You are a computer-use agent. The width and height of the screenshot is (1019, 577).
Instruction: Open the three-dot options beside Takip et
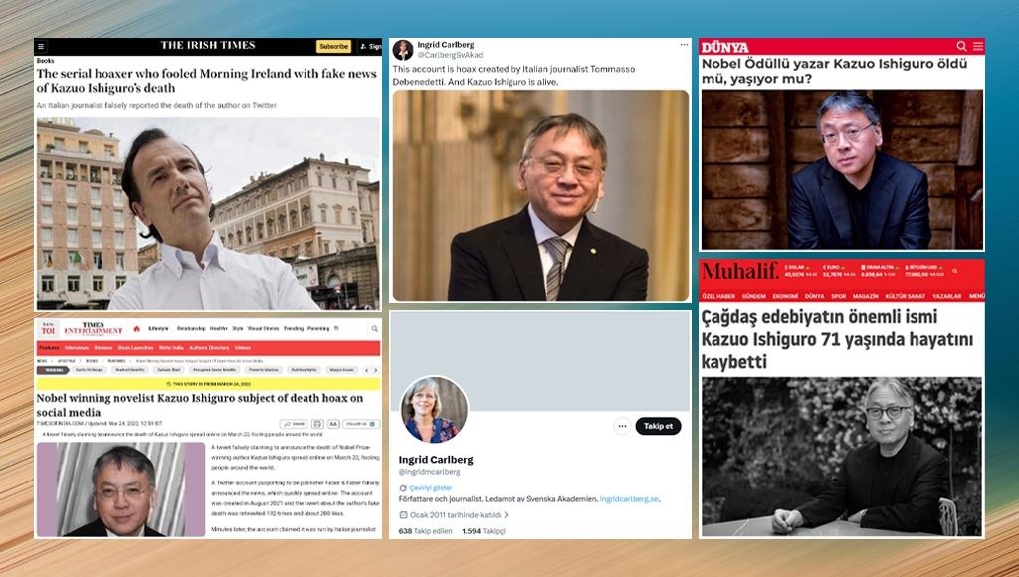(x=622, y=426)
